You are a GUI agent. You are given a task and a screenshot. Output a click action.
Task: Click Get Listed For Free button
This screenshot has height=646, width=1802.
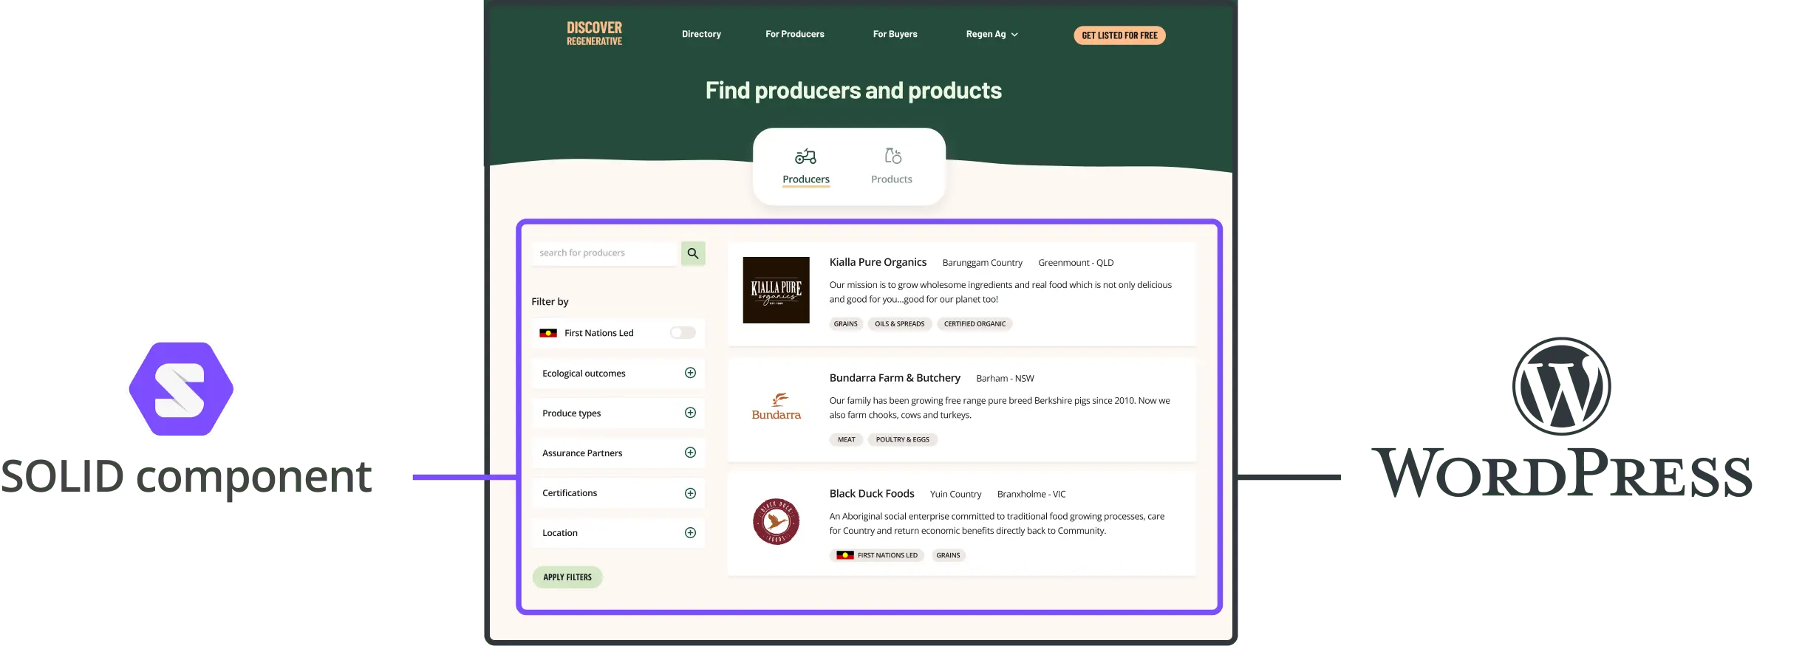(x=1119, y=35)
